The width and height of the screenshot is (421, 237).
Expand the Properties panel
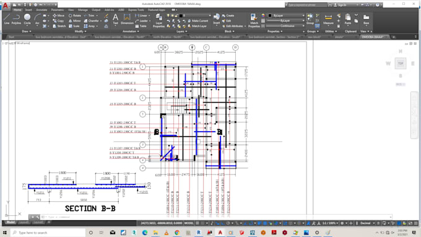click(275, 32)
